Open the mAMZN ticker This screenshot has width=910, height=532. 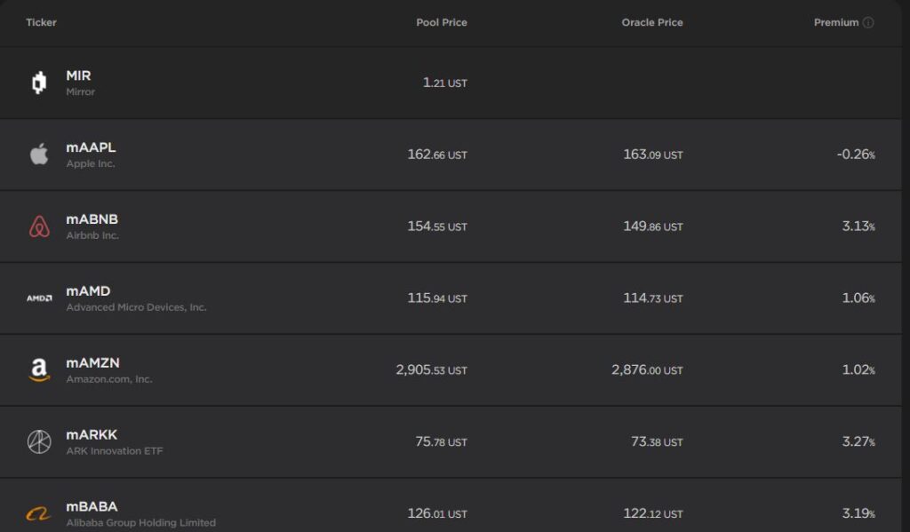click(x=92, y=363)
